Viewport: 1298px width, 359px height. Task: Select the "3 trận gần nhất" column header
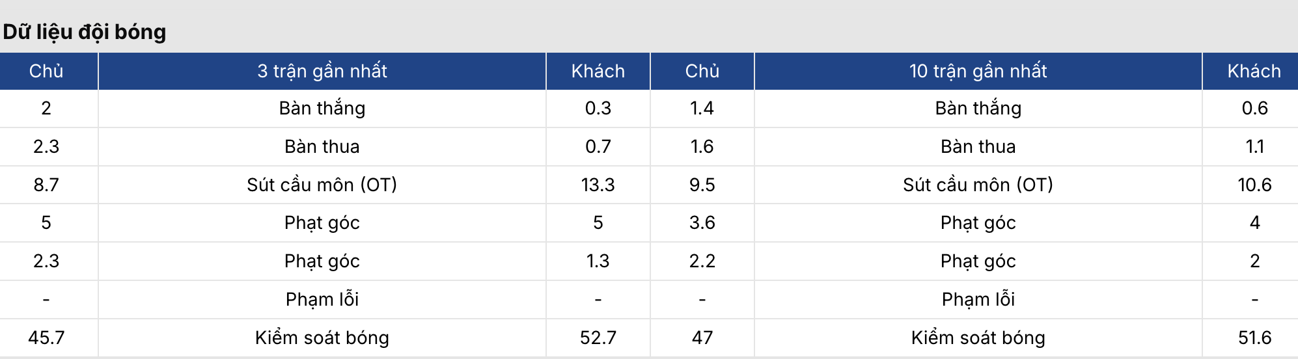322,71
